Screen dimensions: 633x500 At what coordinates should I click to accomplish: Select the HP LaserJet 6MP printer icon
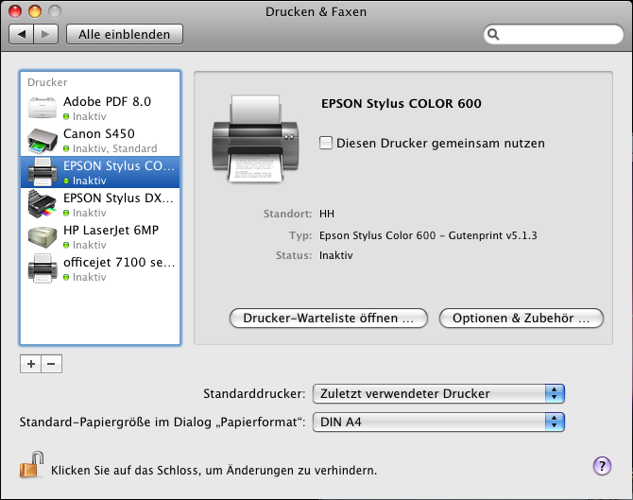(x=43, y=237)
